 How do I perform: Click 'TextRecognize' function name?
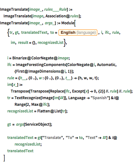(27, 98)
